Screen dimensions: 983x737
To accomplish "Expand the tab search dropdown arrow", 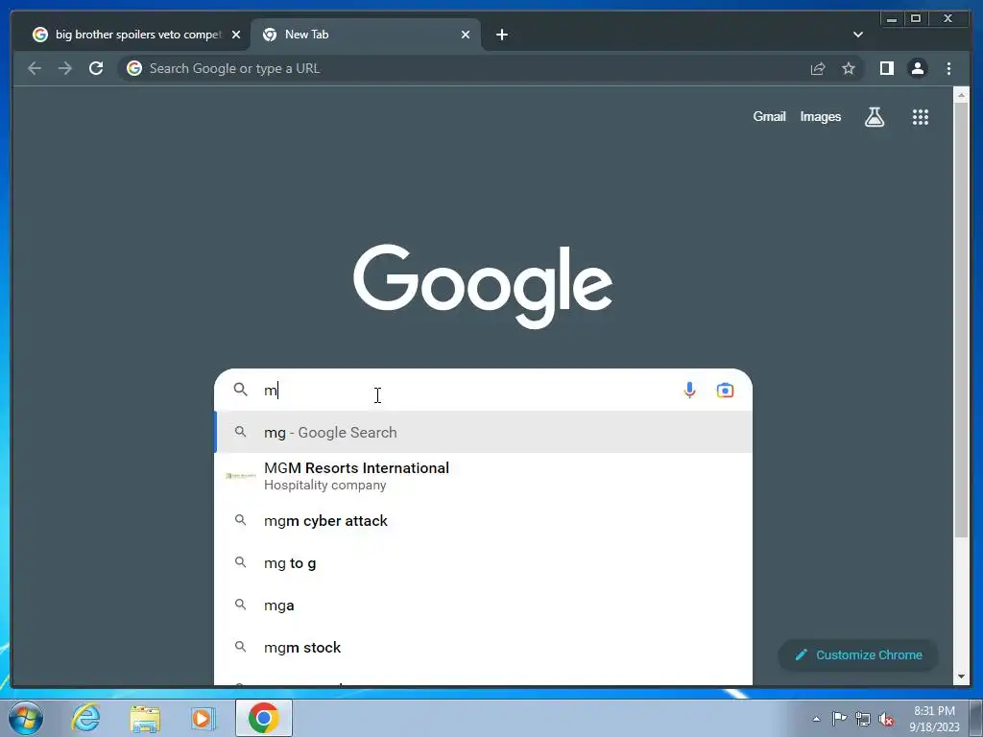I will 857,35.
